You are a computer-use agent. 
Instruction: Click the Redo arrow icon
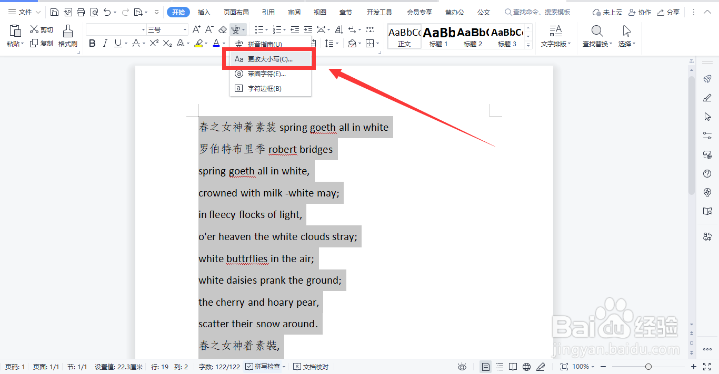point(125,12)
